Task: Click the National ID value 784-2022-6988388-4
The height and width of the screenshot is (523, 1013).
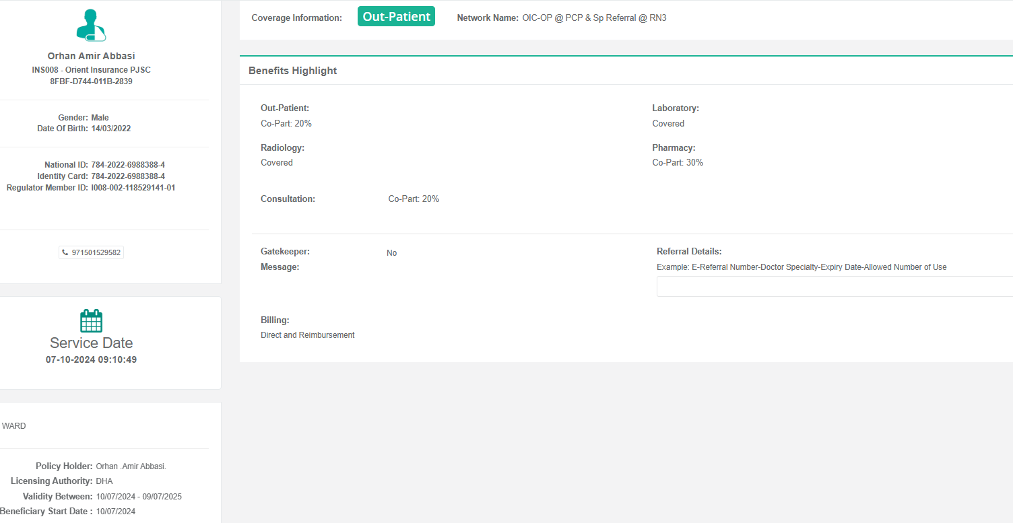Action: click(x=128, y=165)
